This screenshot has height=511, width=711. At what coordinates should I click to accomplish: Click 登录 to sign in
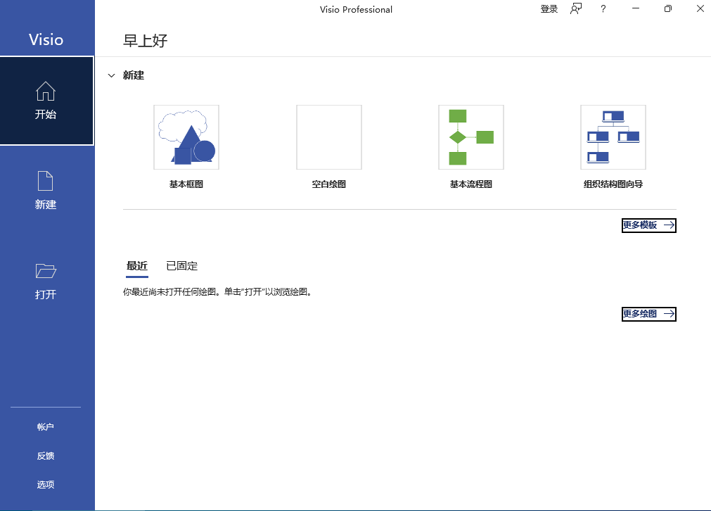click(x=549, y=9)
